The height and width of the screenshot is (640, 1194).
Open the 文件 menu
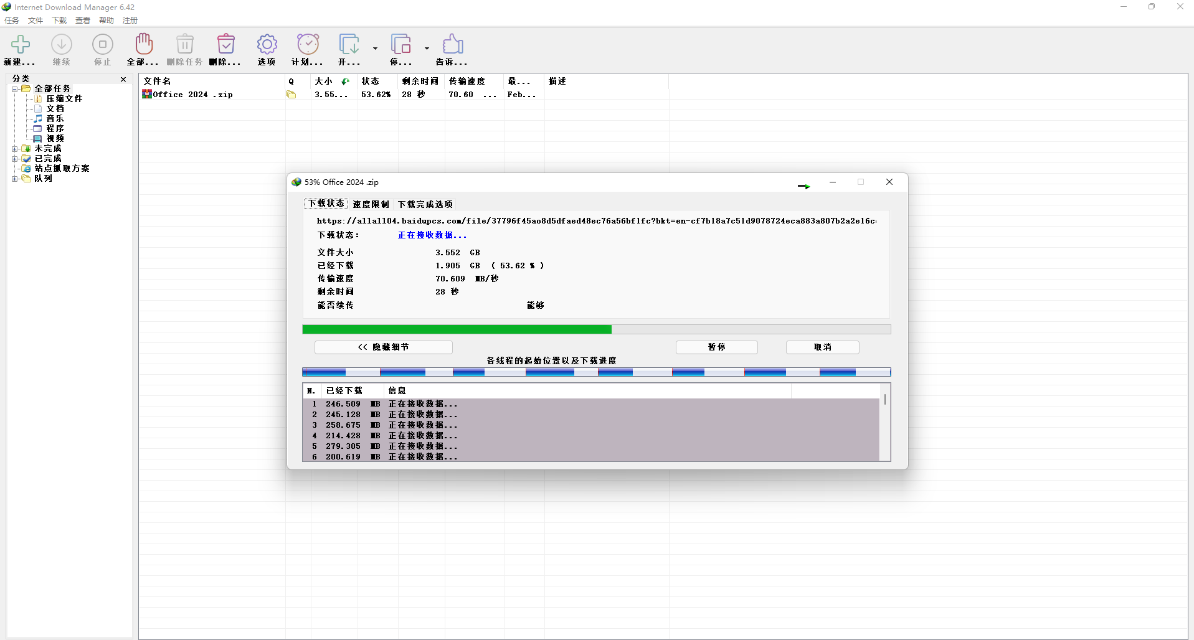tap(36, 21)
